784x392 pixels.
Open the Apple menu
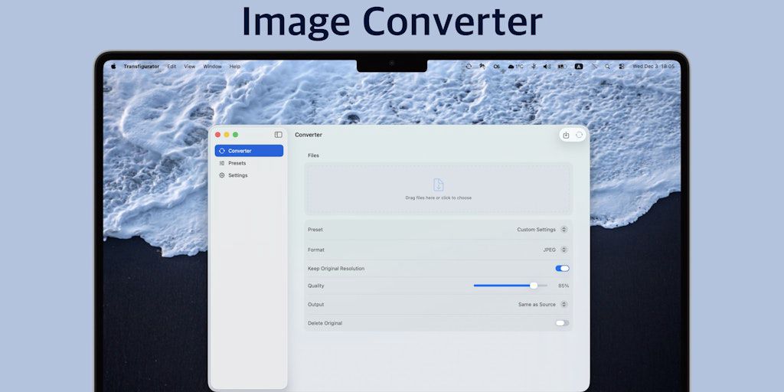113,67
